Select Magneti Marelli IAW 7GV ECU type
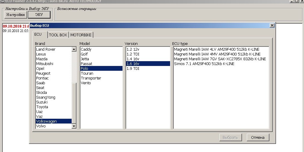The height and width of the screenshot is (152, 304). coord(221,59)
